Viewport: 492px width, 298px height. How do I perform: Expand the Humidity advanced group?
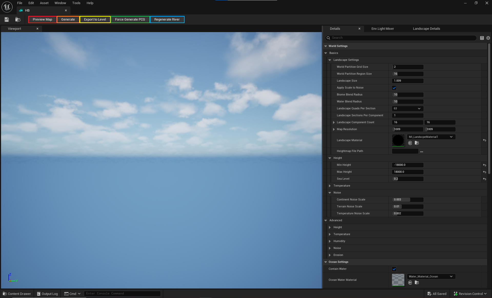[x=330, y=241]
